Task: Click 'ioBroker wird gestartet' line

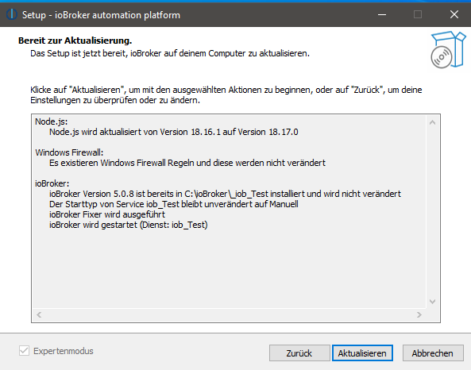Action: click(128, 225)
